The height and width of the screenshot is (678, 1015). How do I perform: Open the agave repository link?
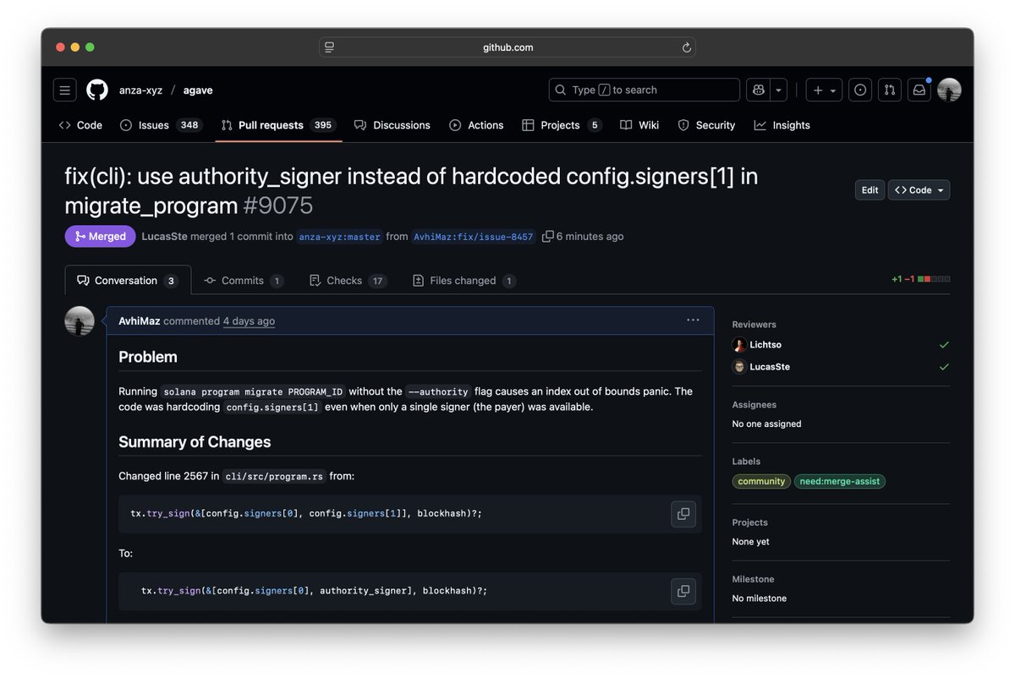click(x=198, y=90)
